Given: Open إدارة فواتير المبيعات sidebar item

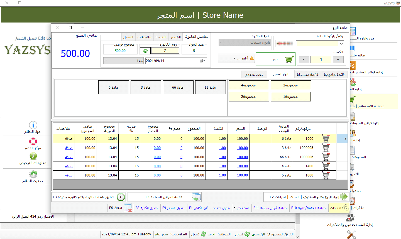Looking at the screenshot, I should [365, 123].
